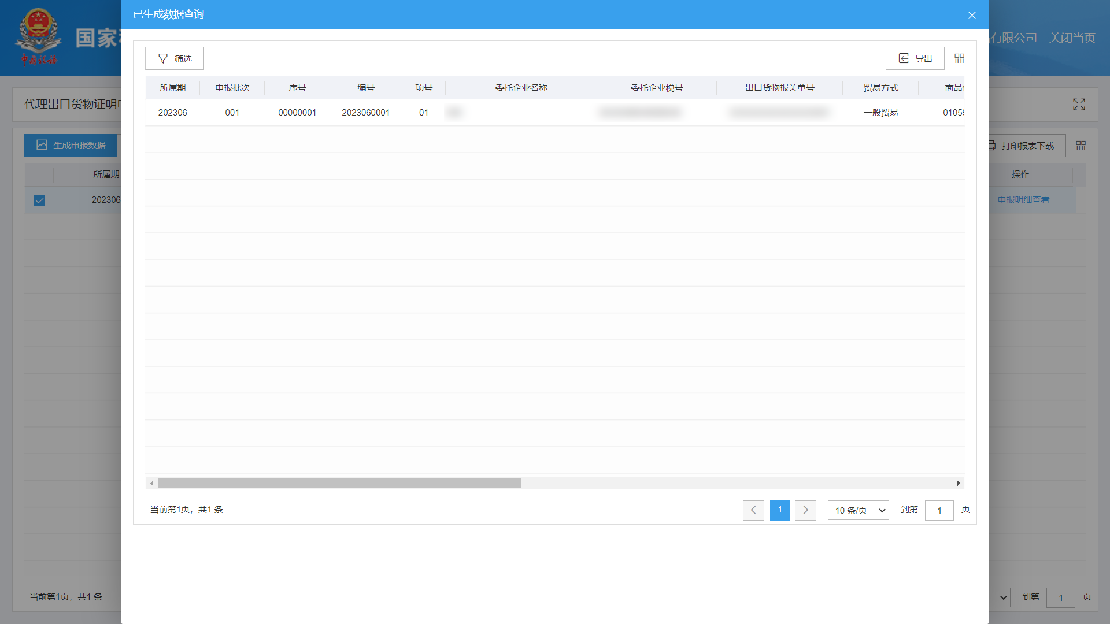Open the 10 条/页 page size dropdown
Screen dimensions: 1110x624
click(858, 510)
